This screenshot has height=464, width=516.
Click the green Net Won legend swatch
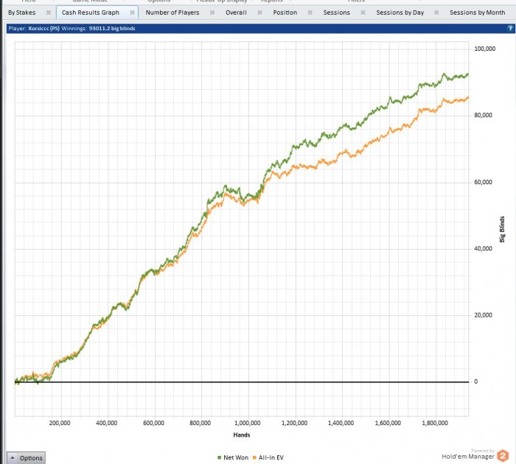point(219,458)
